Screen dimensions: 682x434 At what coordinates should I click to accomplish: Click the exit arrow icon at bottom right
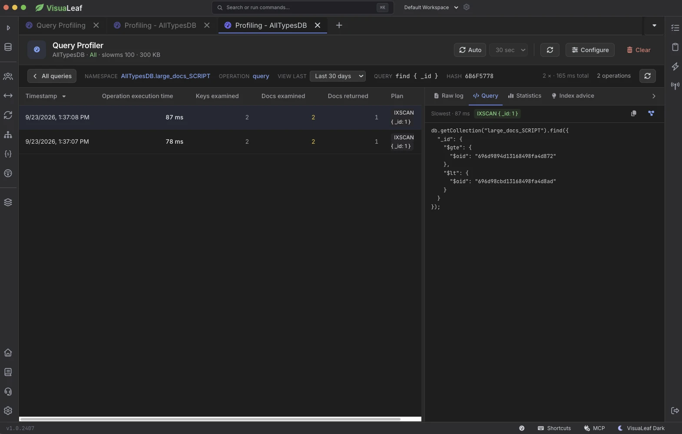click(675, 411)
